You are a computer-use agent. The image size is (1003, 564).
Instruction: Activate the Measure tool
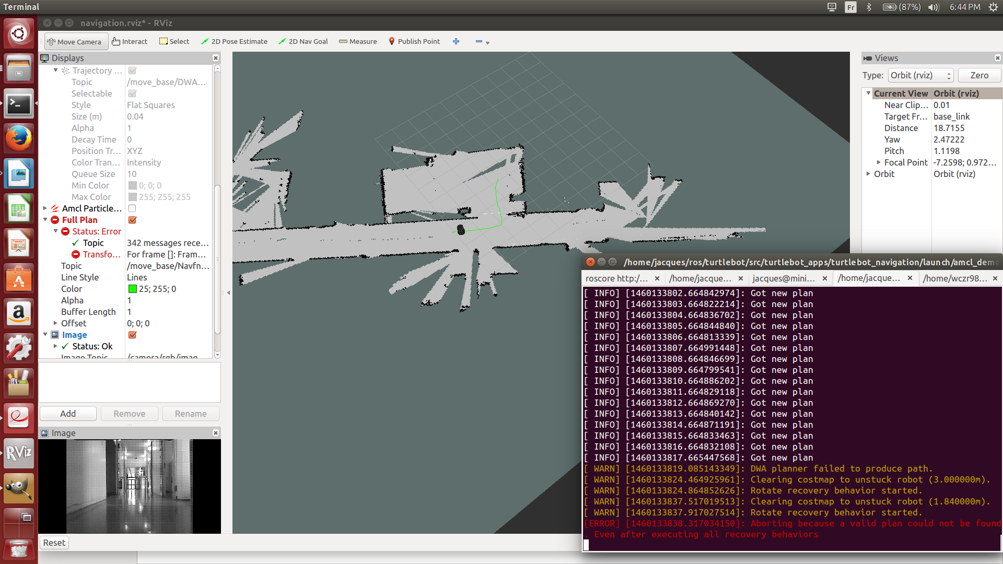tap(358, 42)
